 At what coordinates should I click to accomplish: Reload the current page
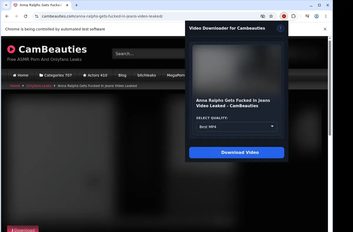(x=26, y=16)
